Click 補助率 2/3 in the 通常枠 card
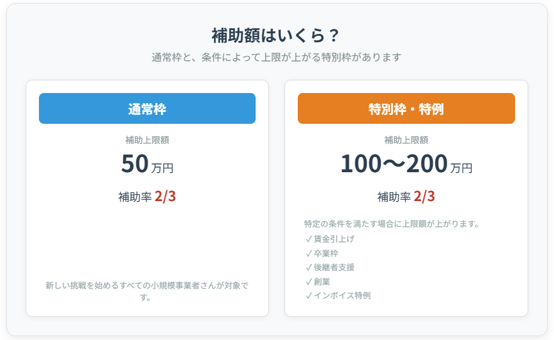 coord(147,197)
